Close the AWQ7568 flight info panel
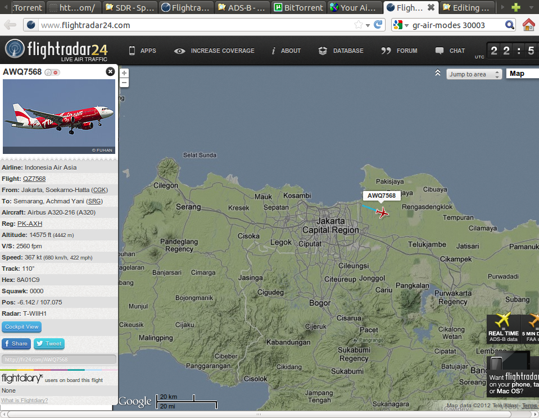This screenshot has width=539, height=418. [110, 71]
